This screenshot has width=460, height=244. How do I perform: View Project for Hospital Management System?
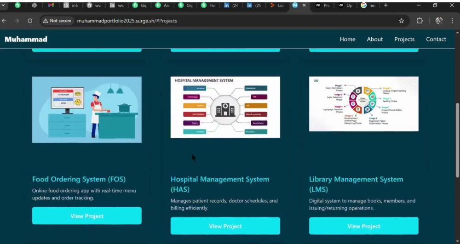pos(225,226)
